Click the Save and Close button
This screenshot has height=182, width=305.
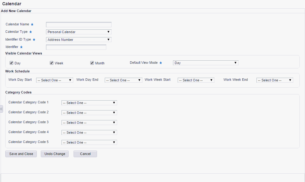tap(21, 154)
